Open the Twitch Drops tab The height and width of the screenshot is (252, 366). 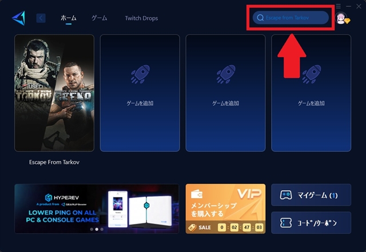click(x=141, y=18)
